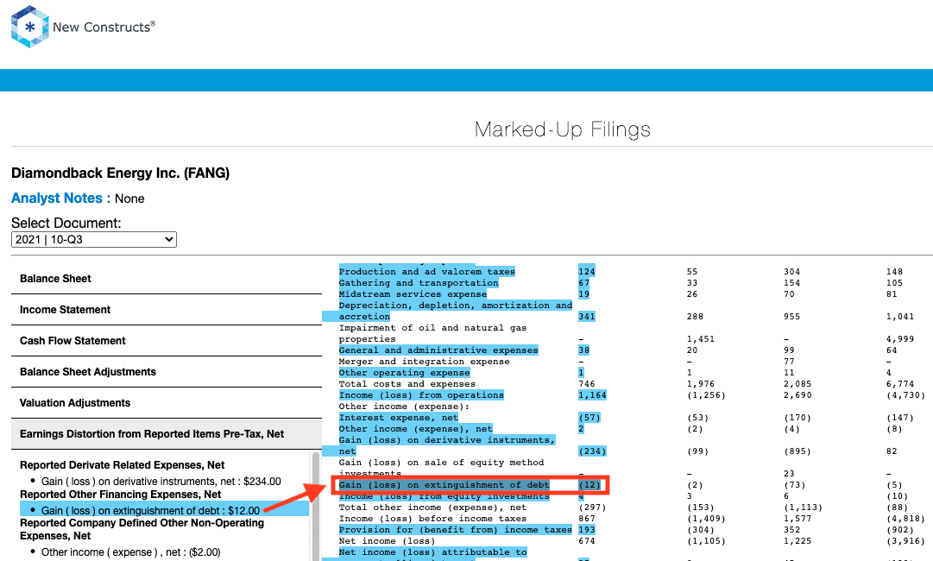Screen dimensions: 933x561
Task: Select sidebar item 'Gain (loss) on derivative instruments, net : $234.00'
Action: pyautogui.click(x=161, y=482)
